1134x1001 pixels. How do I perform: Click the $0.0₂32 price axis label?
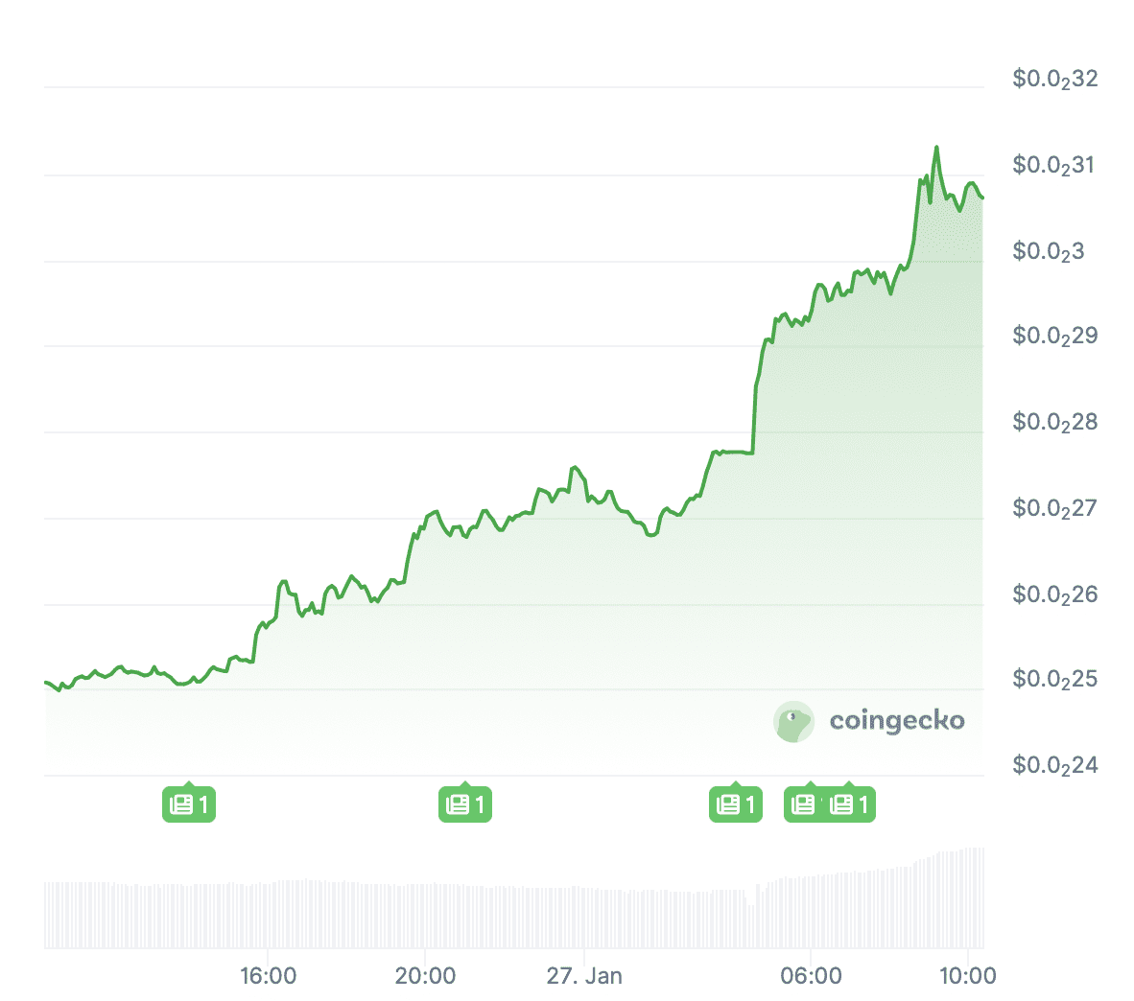click(x=1054, y=79)
